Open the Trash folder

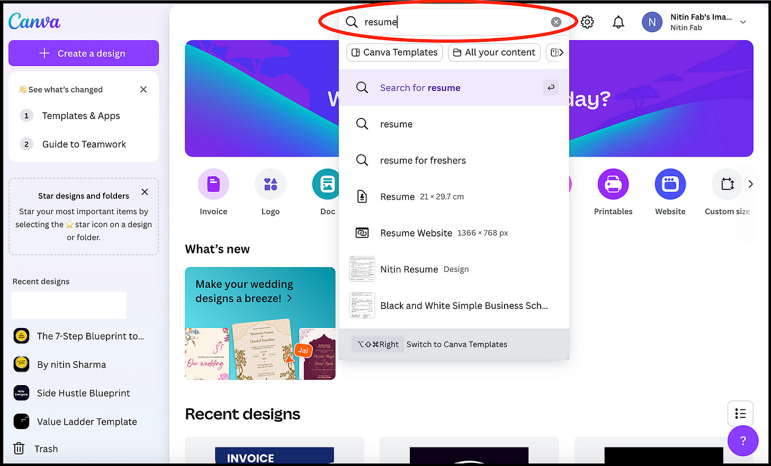(x=35, y=449)
